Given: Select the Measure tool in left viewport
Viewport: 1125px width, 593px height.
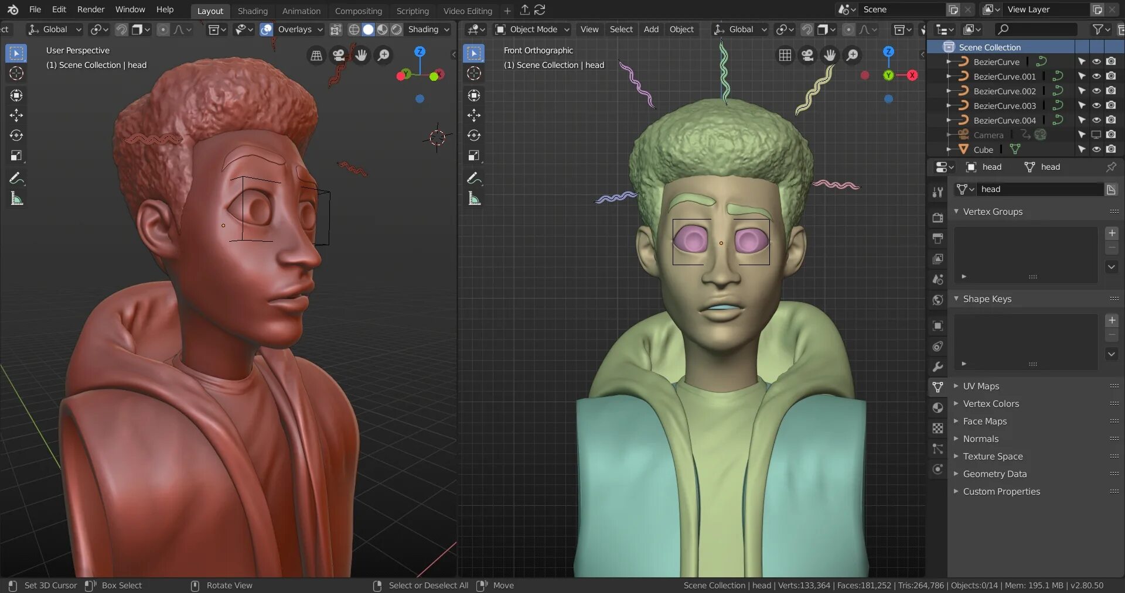Looking at the screenshot, I should 16,199.
